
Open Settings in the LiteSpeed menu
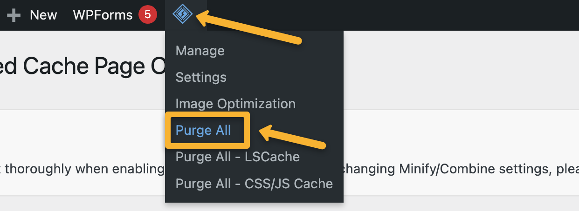tap(201, 77)
